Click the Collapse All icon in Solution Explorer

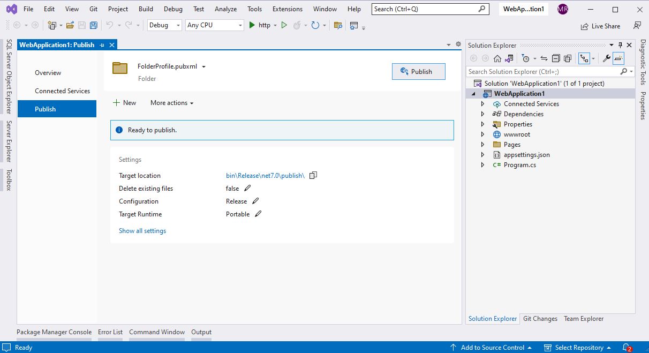coord(556,58)
